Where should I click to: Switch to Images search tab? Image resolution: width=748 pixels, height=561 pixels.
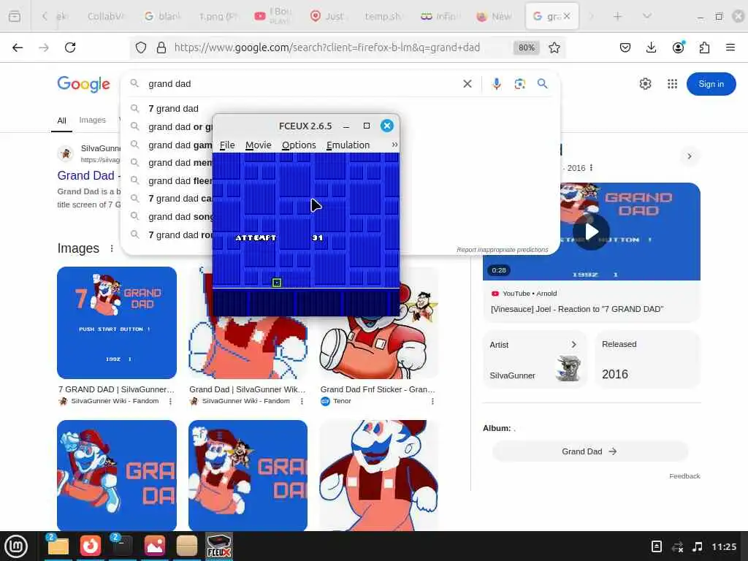coord(92,121)
